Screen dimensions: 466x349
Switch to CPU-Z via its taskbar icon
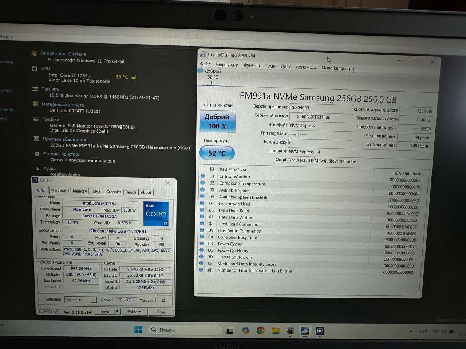point(320,331)
